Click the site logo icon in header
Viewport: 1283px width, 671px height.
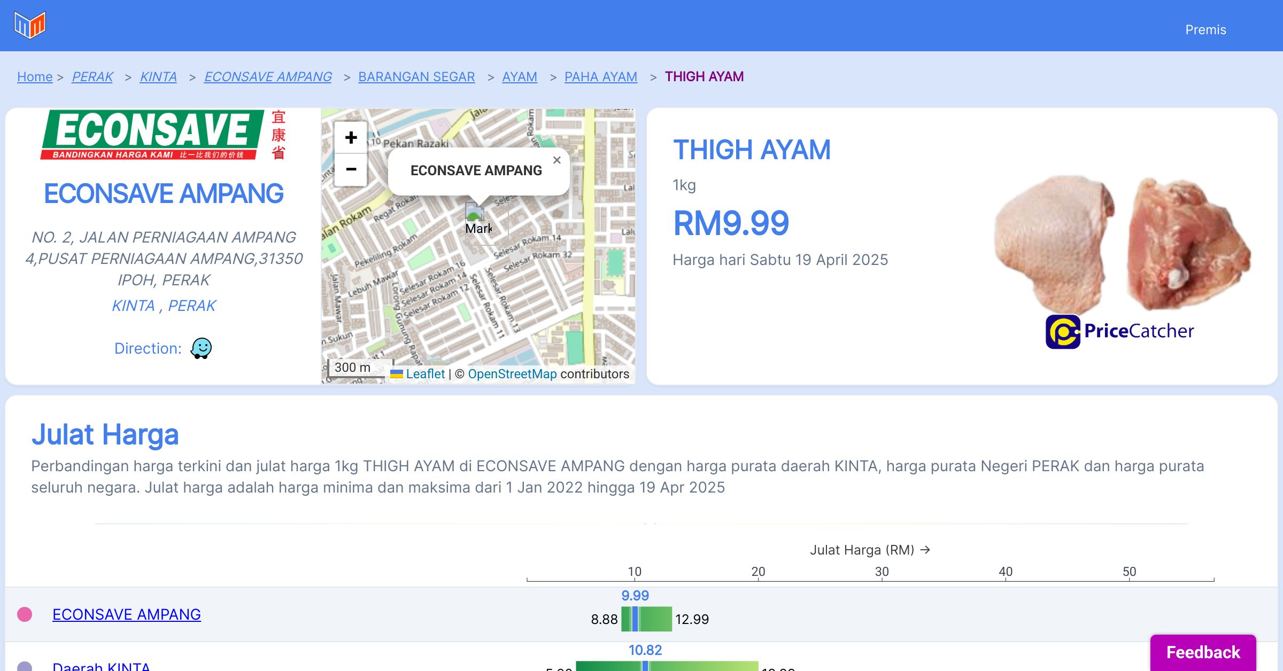click(30, 25)
